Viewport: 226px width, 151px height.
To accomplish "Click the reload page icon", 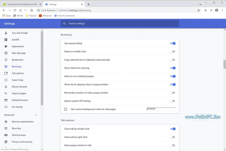I will tap(15, 10).
